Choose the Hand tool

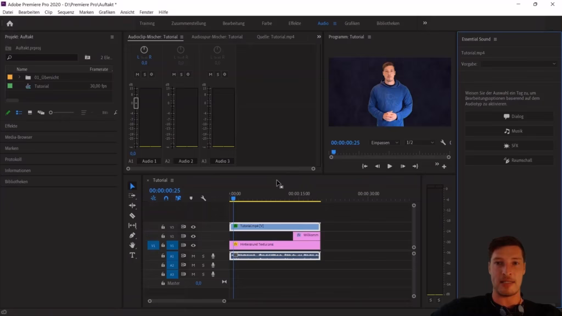tap(132, 245)
